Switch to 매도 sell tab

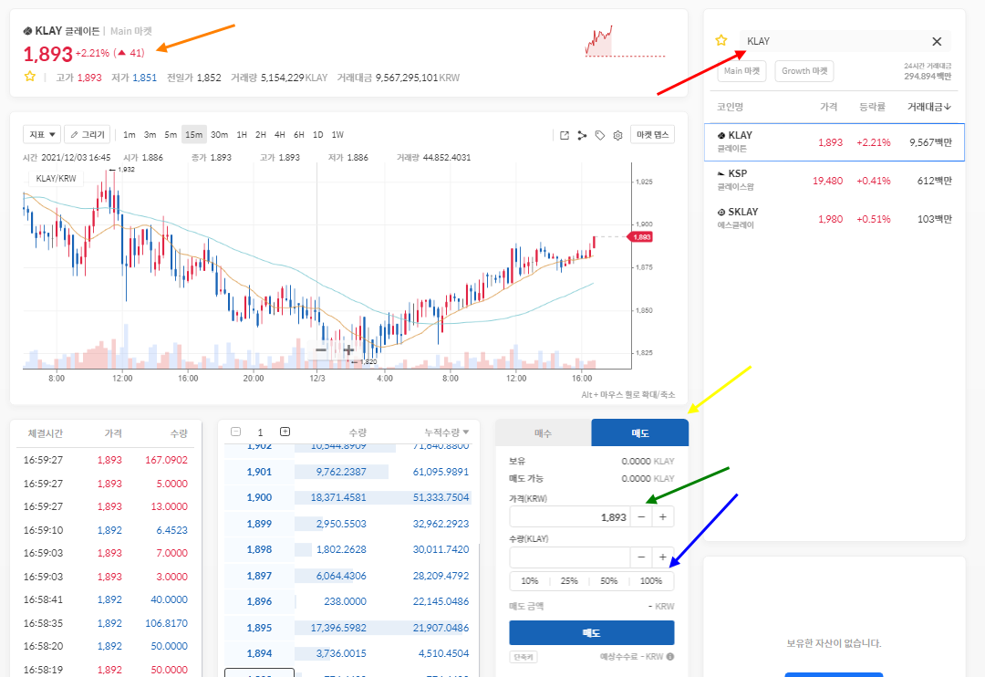[x=639, y=433]
